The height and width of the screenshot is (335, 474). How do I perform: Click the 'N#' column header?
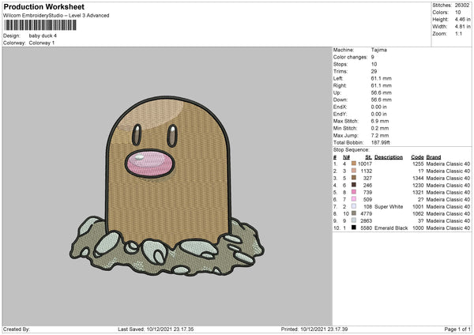(x=346, y=157)
